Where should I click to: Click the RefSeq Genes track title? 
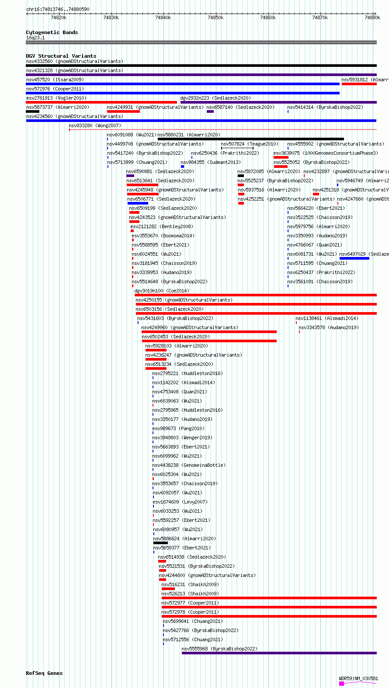44,673
